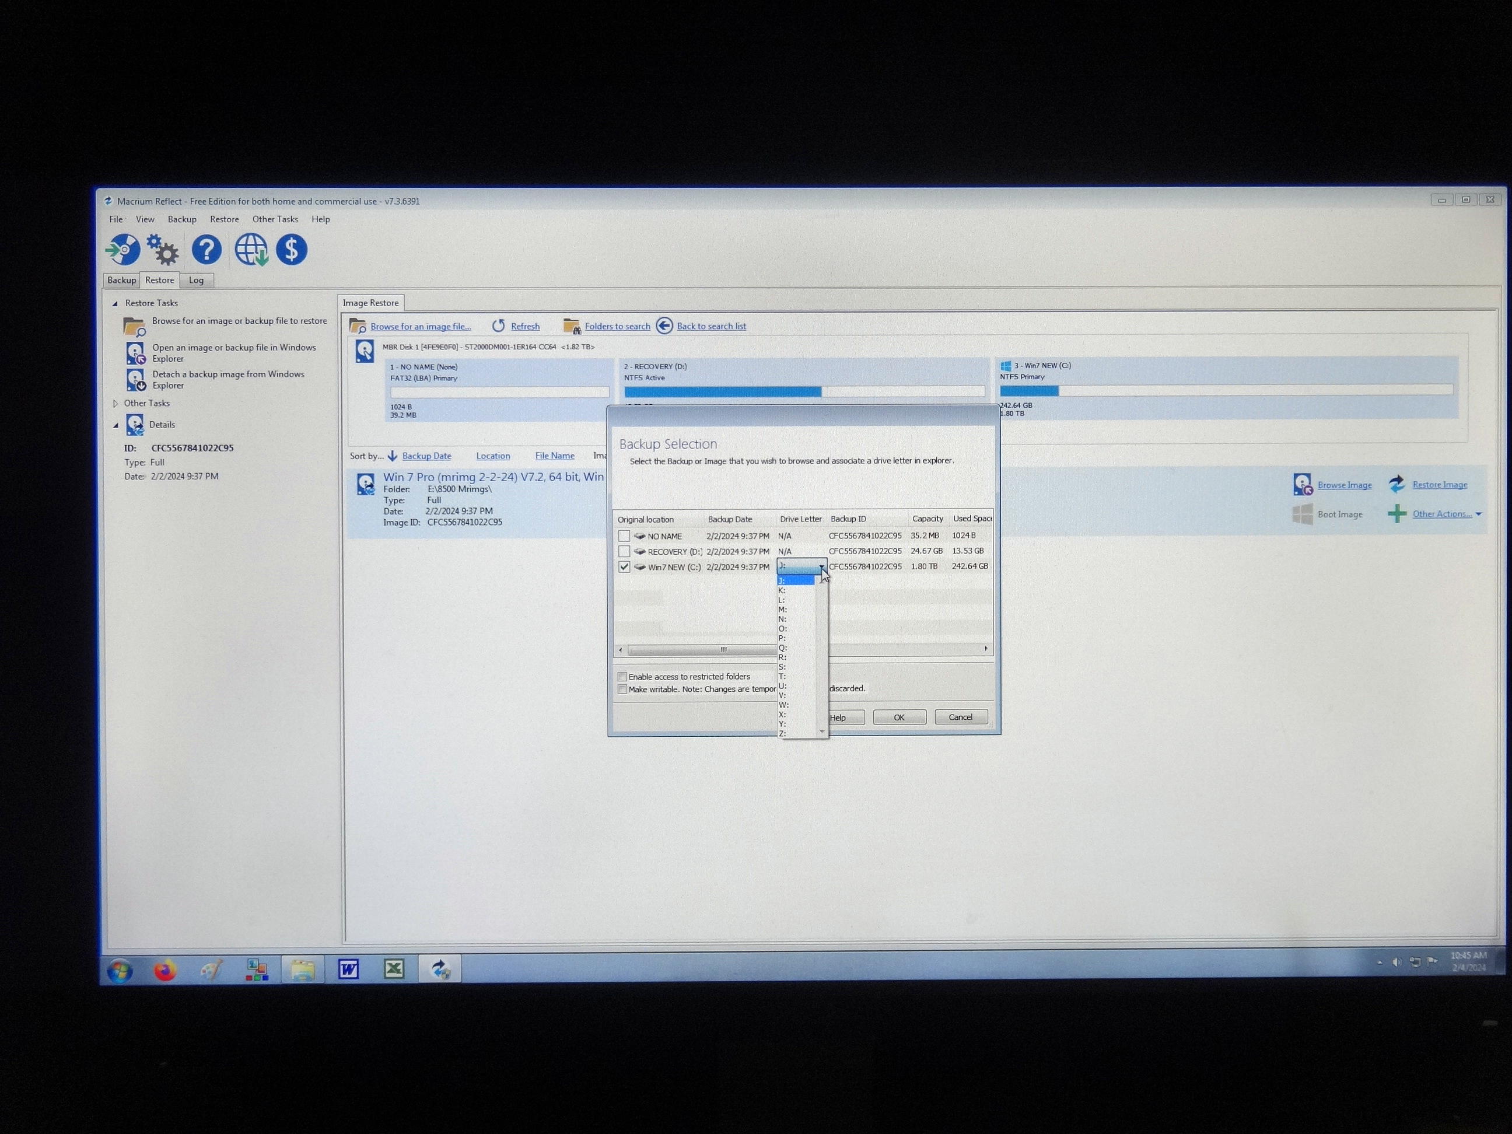Open Windows Start orb on taskbar
This screenshot has width=1512, height=1134.
click(x=120, y=971)
